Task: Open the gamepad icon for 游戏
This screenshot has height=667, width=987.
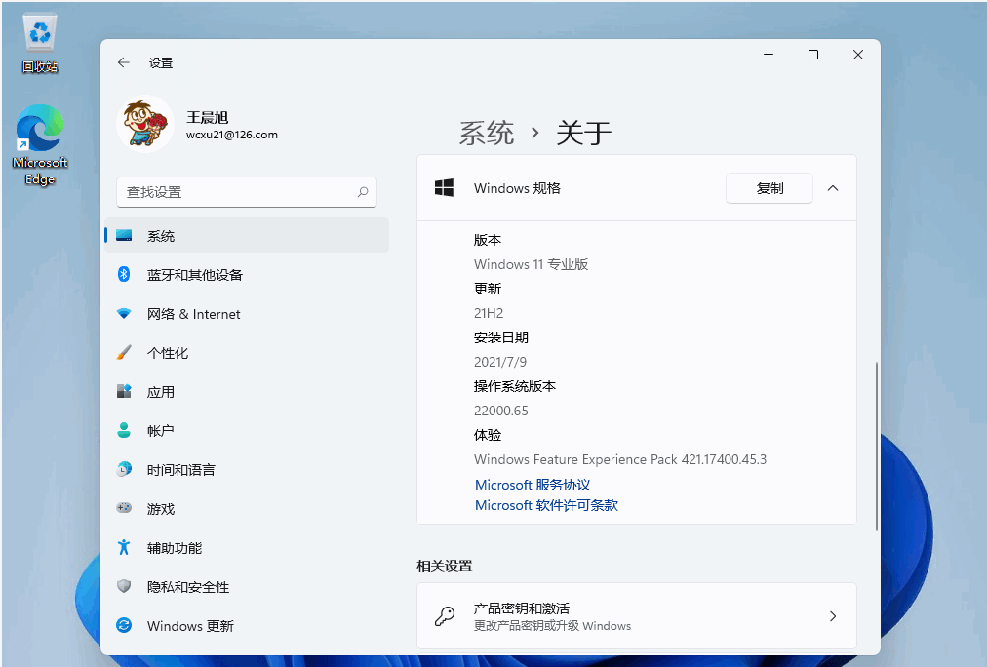Action: tap(124, 508)
